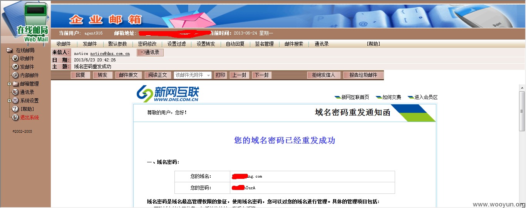Open the 进入会员区 link
Image resolution: width=526 pixels, height=208 pixels.
click(x=426, y=97)
